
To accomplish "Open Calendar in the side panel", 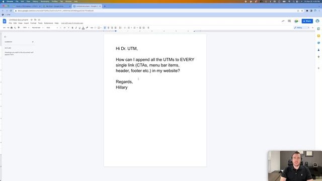I will 318,29.
